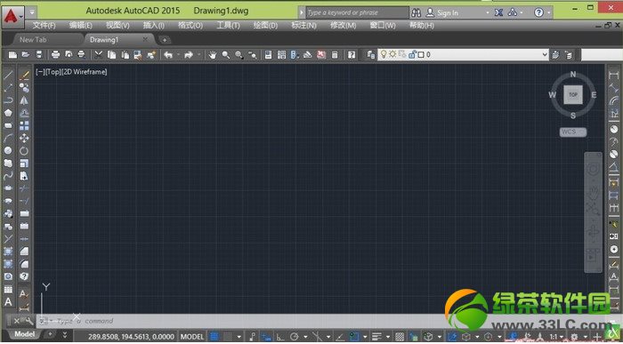Click the Open file icon
Image resolution: width=623 pixels, height=344 pixels.
(26, 55)
